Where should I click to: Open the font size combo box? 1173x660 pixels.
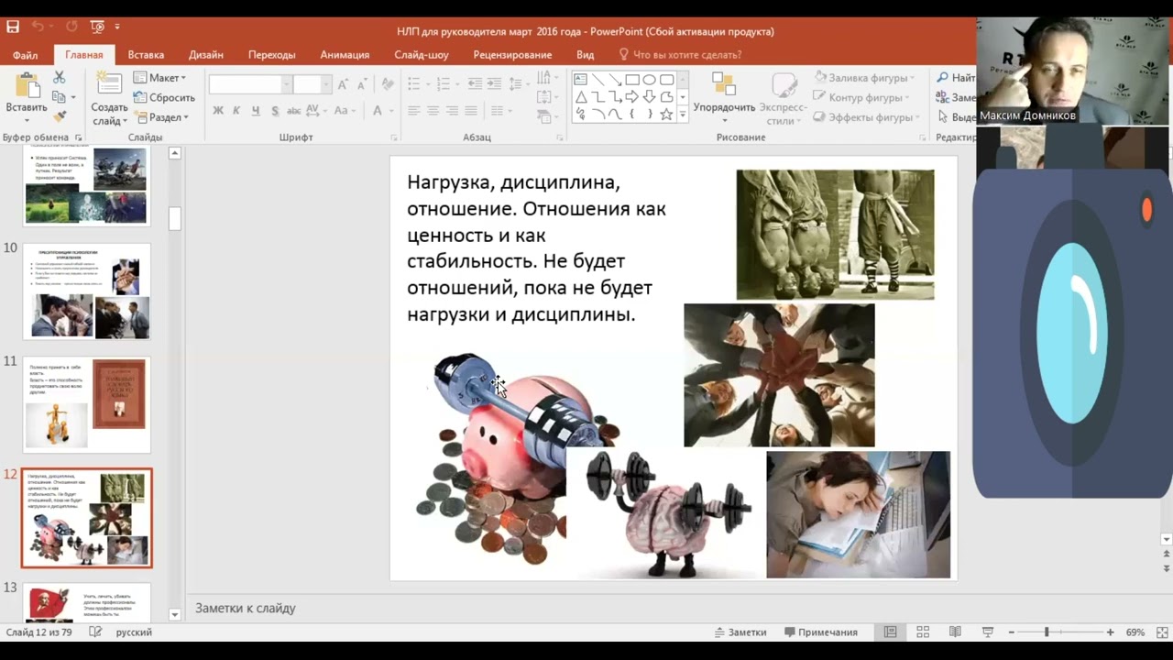(312, 84)
